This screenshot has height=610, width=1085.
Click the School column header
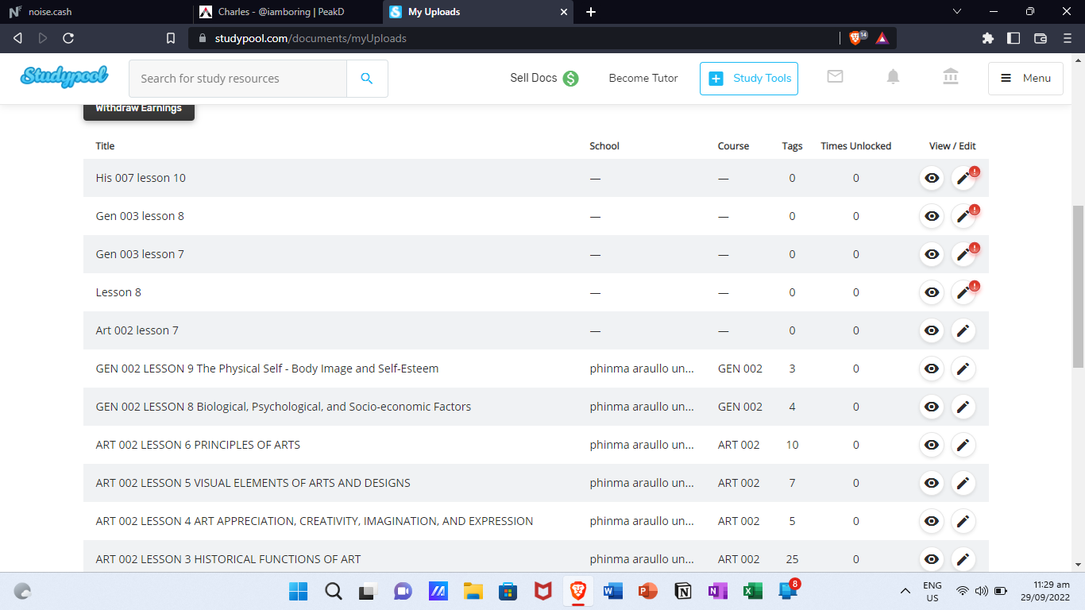click(x=604, y=146)
